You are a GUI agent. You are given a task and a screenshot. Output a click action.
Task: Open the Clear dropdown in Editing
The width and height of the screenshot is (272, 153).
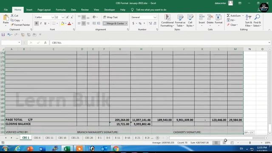pyautogui.click(x=232, y=25)
